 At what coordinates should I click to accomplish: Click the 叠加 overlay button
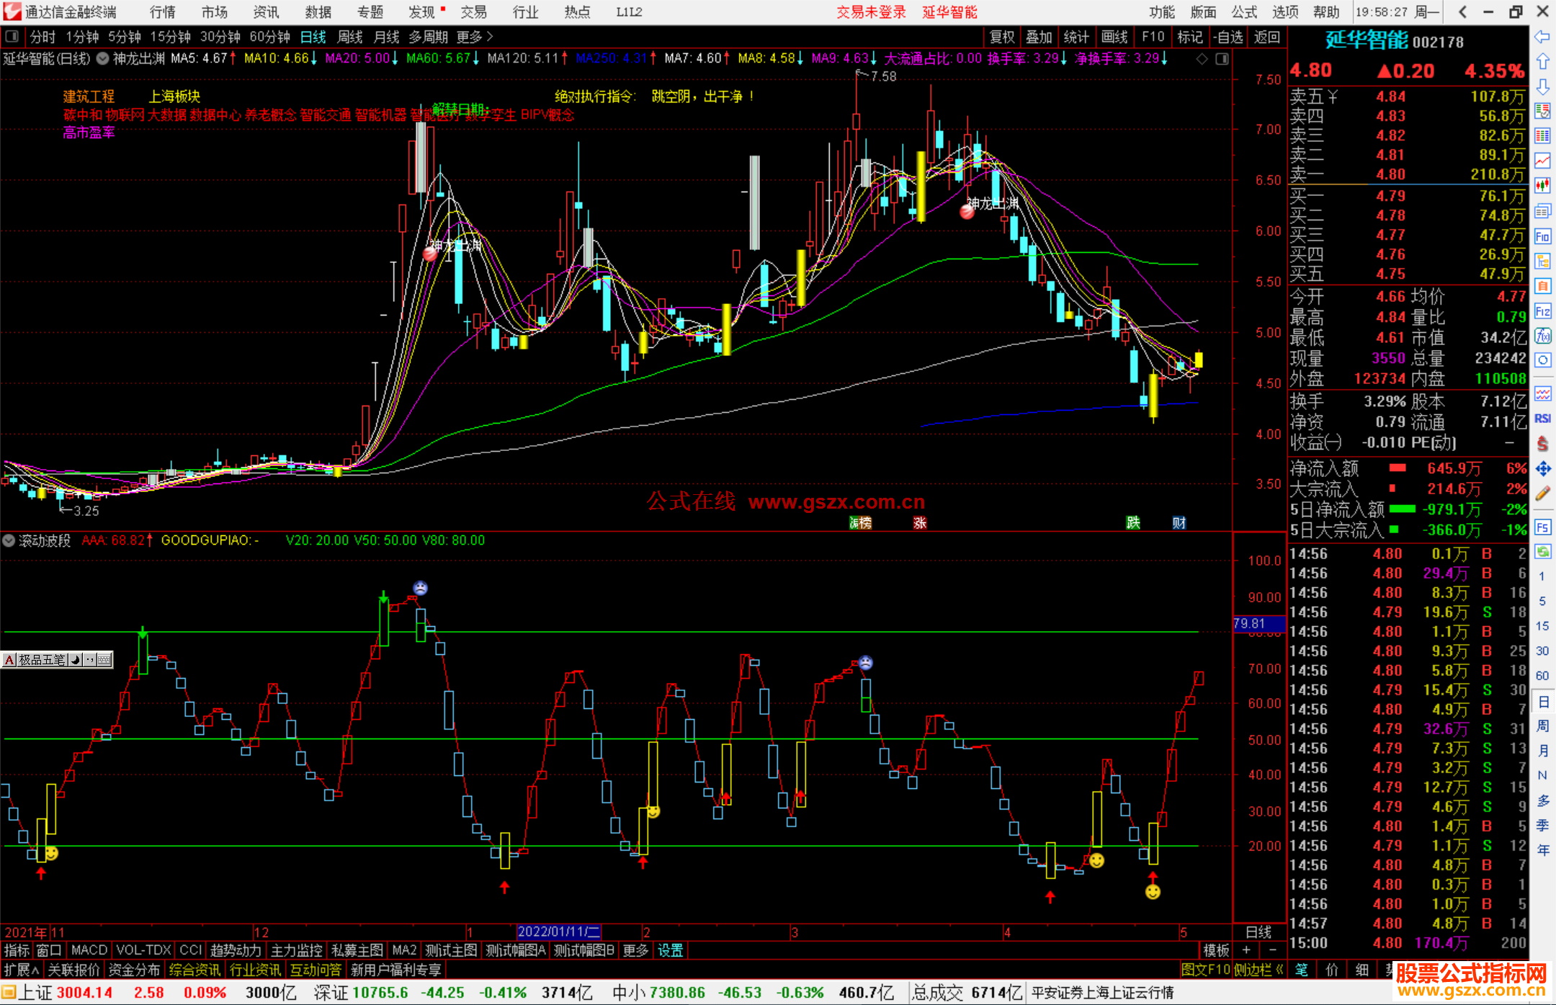coord(1039,37)
